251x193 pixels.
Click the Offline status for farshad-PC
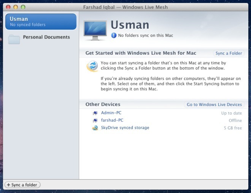coord(235,120)
